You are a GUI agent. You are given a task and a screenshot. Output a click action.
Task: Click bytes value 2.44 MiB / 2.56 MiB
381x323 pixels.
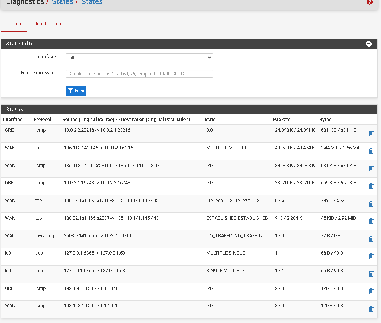point(341,148)
